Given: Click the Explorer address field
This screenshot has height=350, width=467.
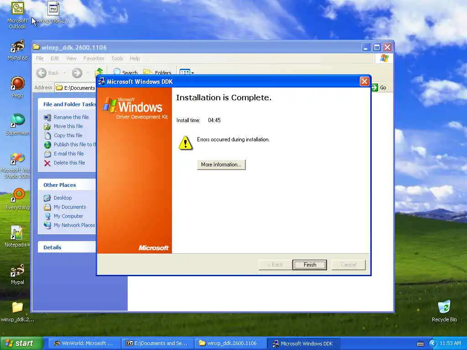Looking at the screenshot, I should [76, 88].
